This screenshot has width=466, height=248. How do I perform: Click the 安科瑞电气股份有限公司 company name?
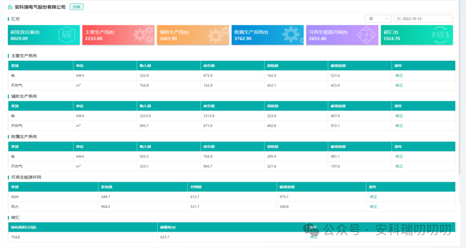click(40, 7)
